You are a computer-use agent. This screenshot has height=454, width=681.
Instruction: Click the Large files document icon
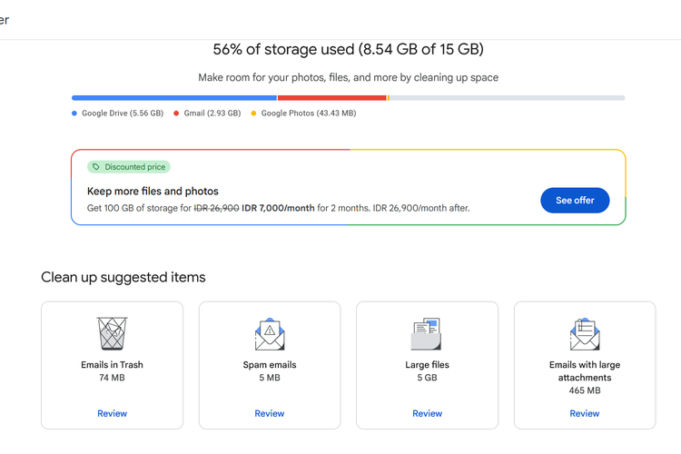(x=427, y=334)
